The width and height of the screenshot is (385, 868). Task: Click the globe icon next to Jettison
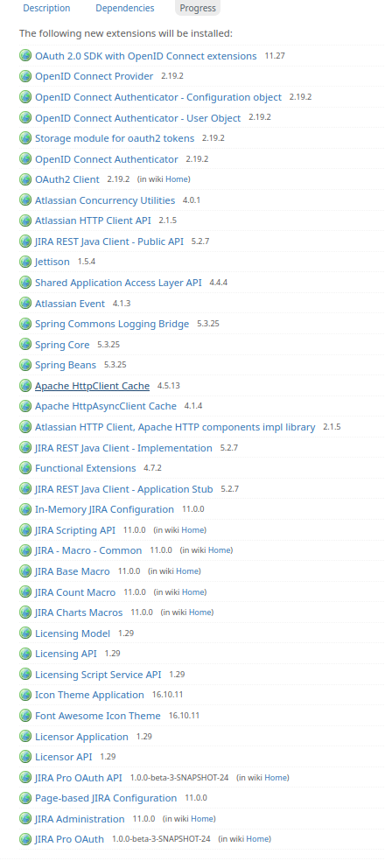point(25,262)
